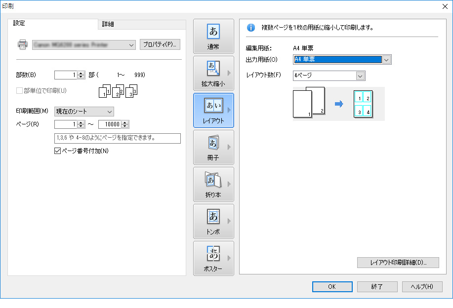Switch to the 設定 tab
This screenshot has width=453, height=308.
pos(20,23)
